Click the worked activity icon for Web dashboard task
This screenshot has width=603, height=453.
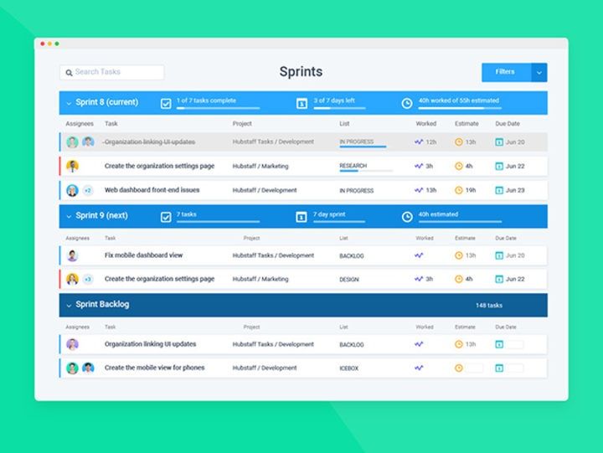tap(419, 191)
